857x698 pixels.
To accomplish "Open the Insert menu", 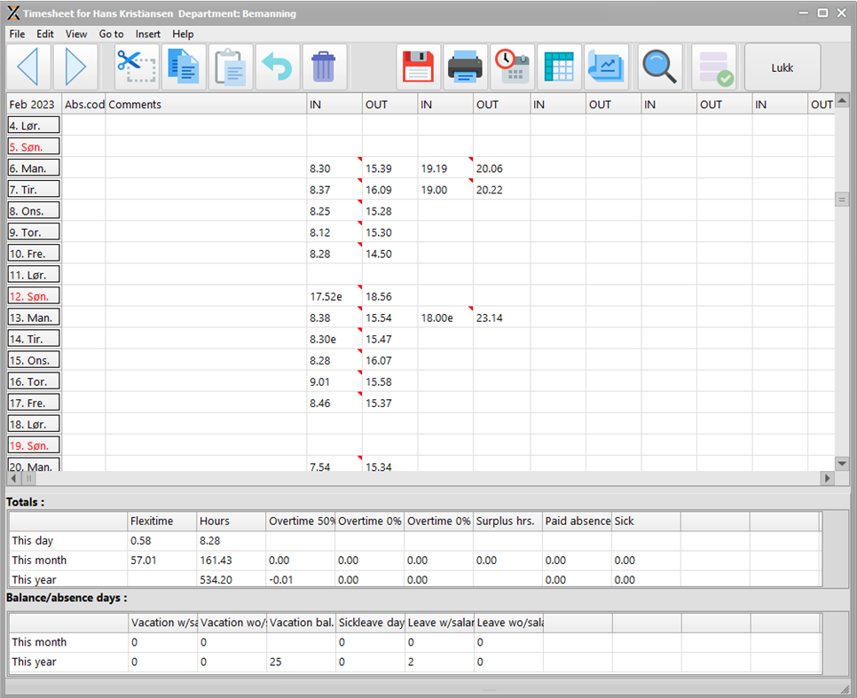I will [147, 34].
